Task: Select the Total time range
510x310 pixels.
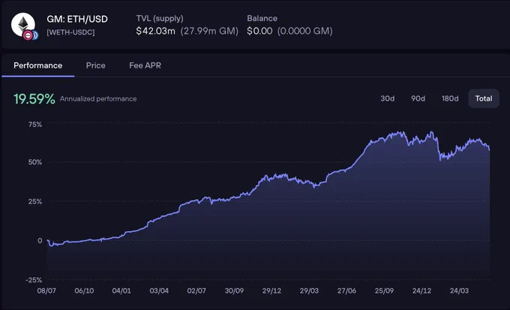Action: pyautogui.click(x=484, y=98)
